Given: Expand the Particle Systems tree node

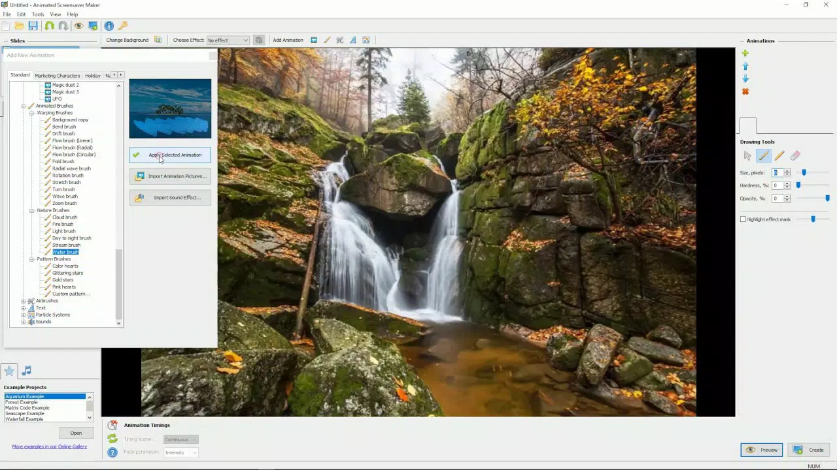Looking at the screenshot, I should pyautogui.click(x=24, y=315).
